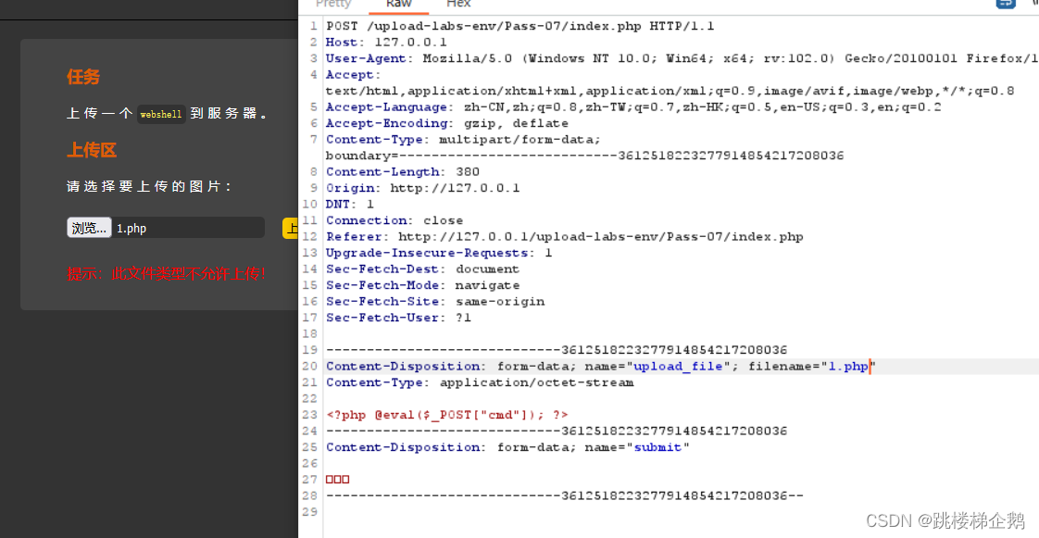
Task: Click the Host: 127.0.0.1 header line
Action: (386, 43)
